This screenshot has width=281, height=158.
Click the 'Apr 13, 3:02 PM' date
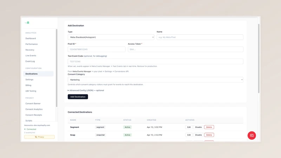coord(154,127)
